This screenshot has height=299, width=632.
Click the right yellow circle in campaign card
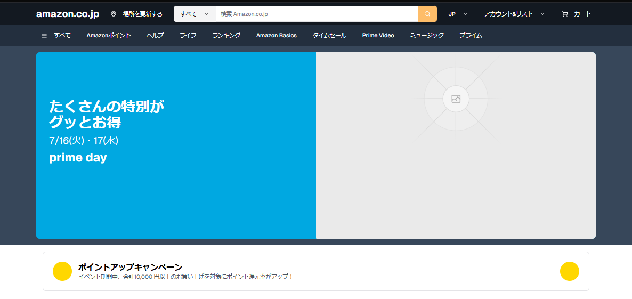point(570,271)
